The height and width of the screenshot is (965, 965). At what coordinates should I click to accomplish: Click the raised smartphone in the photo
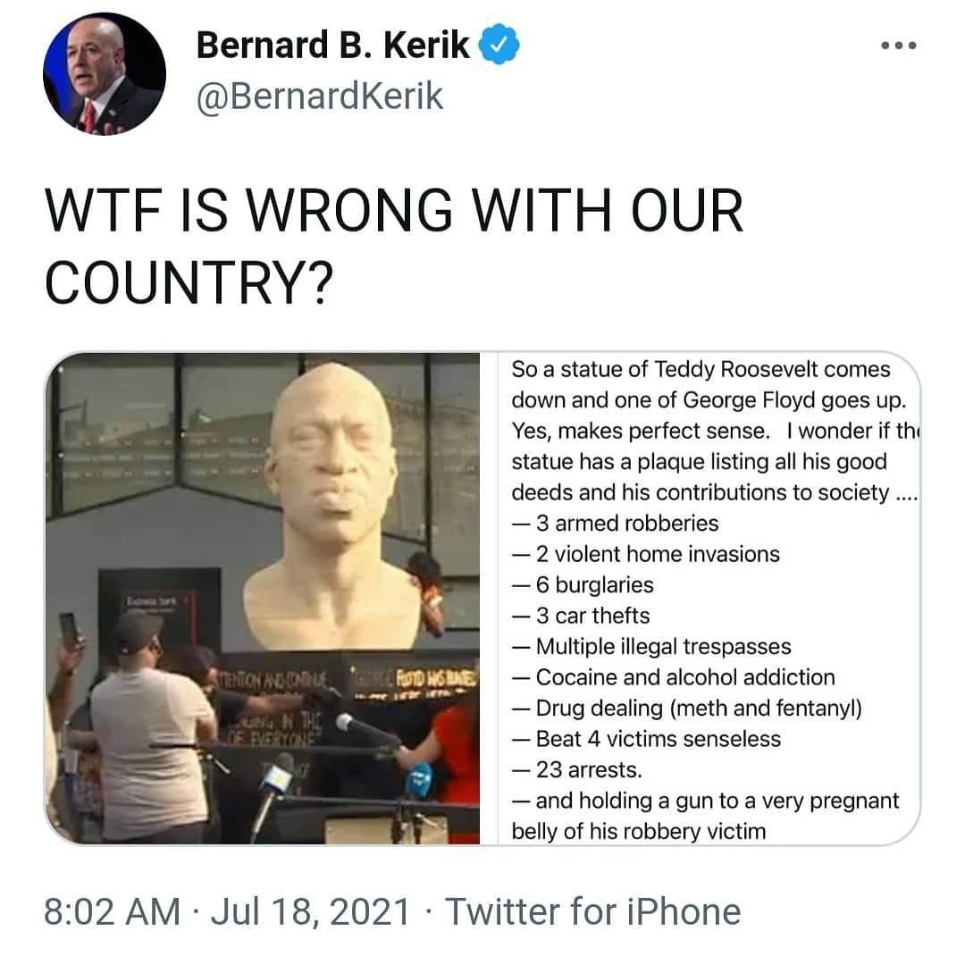coord(70,631)
